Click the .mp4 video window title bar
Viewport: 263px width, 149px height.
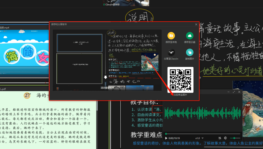point(25,28)
